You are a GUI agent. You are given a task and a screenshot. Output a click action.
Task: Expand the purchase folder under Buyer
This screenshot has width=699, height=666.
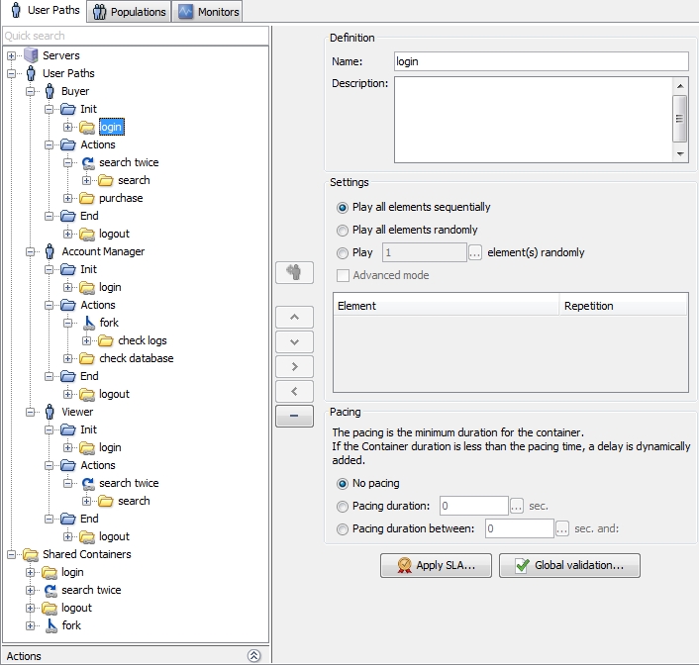pyautogui.click(x=67, y=198)
